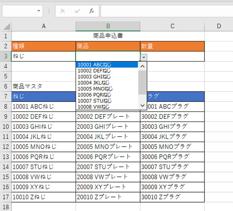
Task: Click the dropdown list scroll-up arrow
Action: (x=142, y=66)
